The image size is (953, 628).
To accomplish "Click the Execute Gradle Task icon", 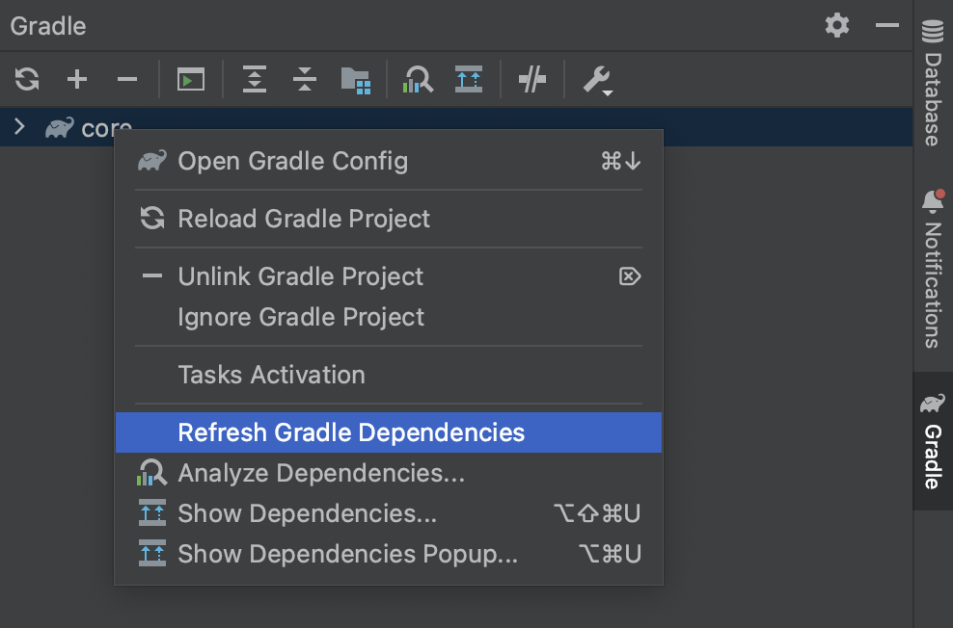I will pos(191,79).
